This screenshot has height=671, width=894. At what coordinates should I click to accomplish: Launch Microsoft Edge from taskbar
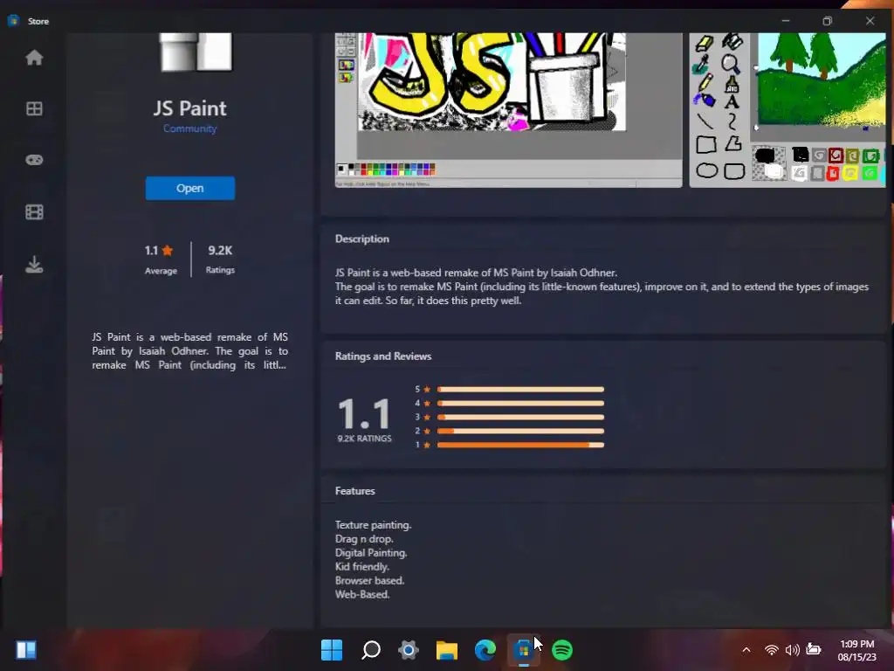click(x=485, y=650)
